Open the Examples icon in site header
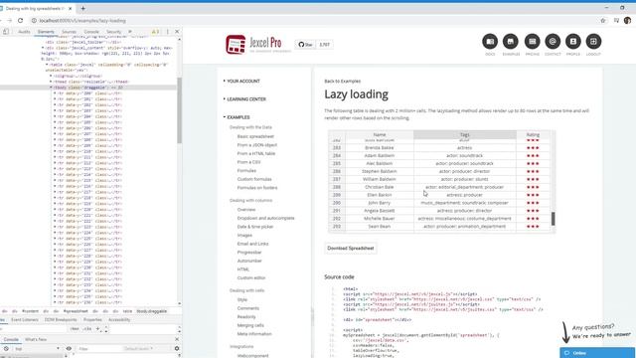Screen dimensions: 636x358 point(510,42)
